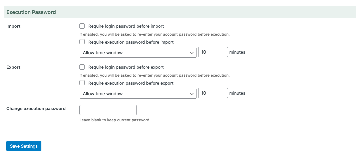Viewport: 360px width, 162px height.
Task: Click the Export row heading
Action: click(x=13, y=67)
